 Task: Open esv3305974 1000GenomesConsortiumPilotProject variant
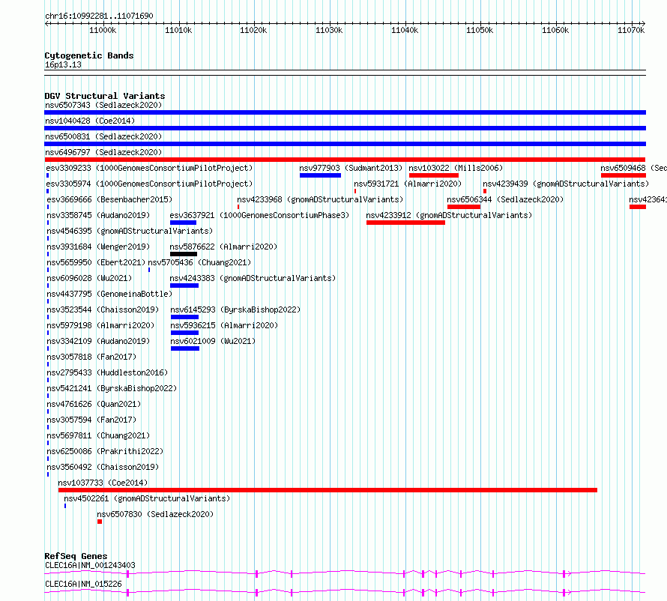(149, 184)
